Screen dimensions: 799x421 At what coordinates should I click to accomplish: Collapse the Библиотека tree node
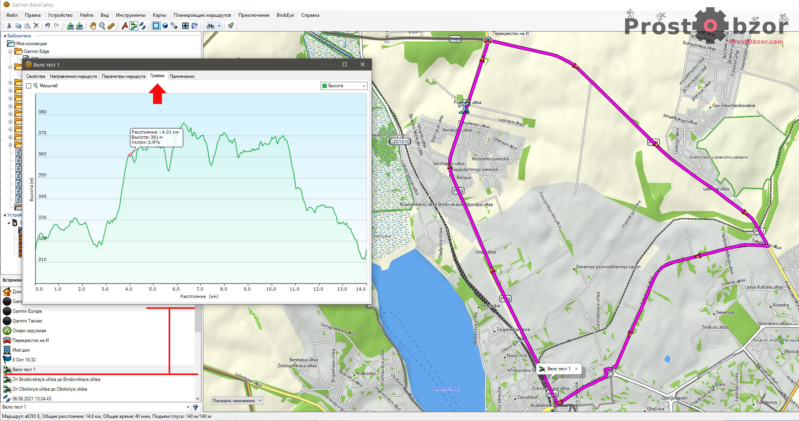[5, 36]
